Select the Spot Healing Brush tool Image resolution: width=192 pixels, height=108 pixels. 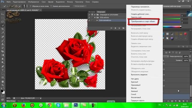point(3,37)
